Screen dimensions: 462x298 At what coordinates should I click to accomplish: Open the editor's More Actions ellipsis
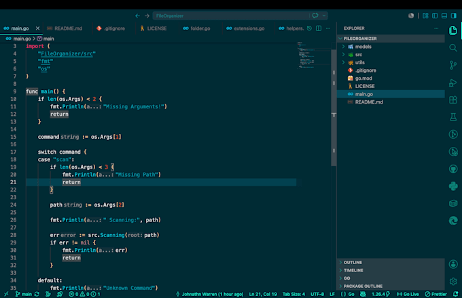[328, 28]
